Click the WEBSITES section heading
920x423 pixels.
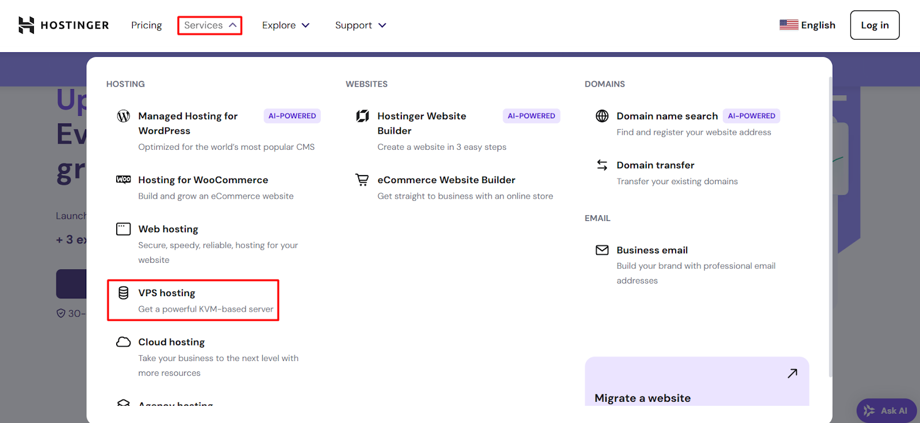[366, 84]
